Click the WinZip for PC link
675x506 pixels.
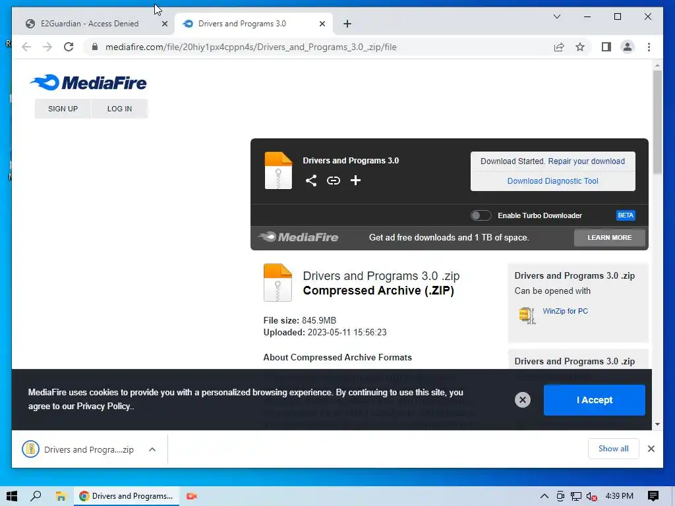(565, 311)
